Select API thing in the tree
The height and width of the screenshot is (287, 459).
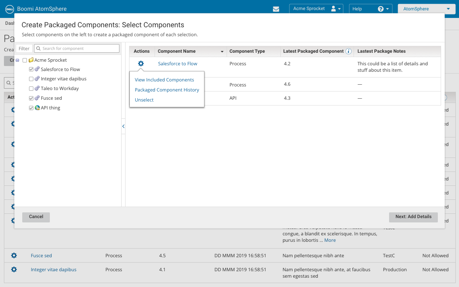pos(51,108)
